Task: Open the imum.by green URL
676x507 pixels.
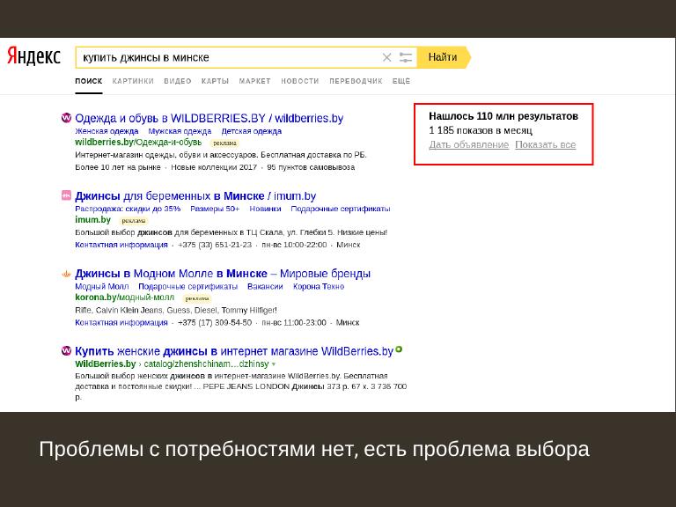Action: (x=93, y=219)
